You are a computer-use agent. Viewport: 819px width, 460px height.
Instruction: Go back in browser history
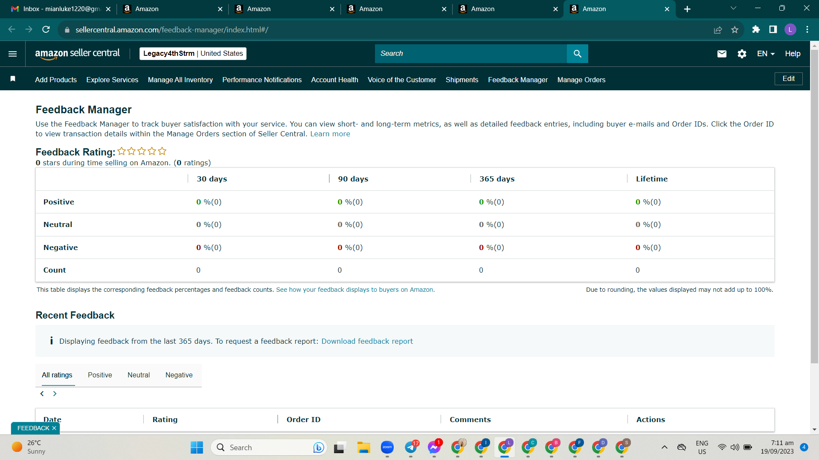pos(12,29)
